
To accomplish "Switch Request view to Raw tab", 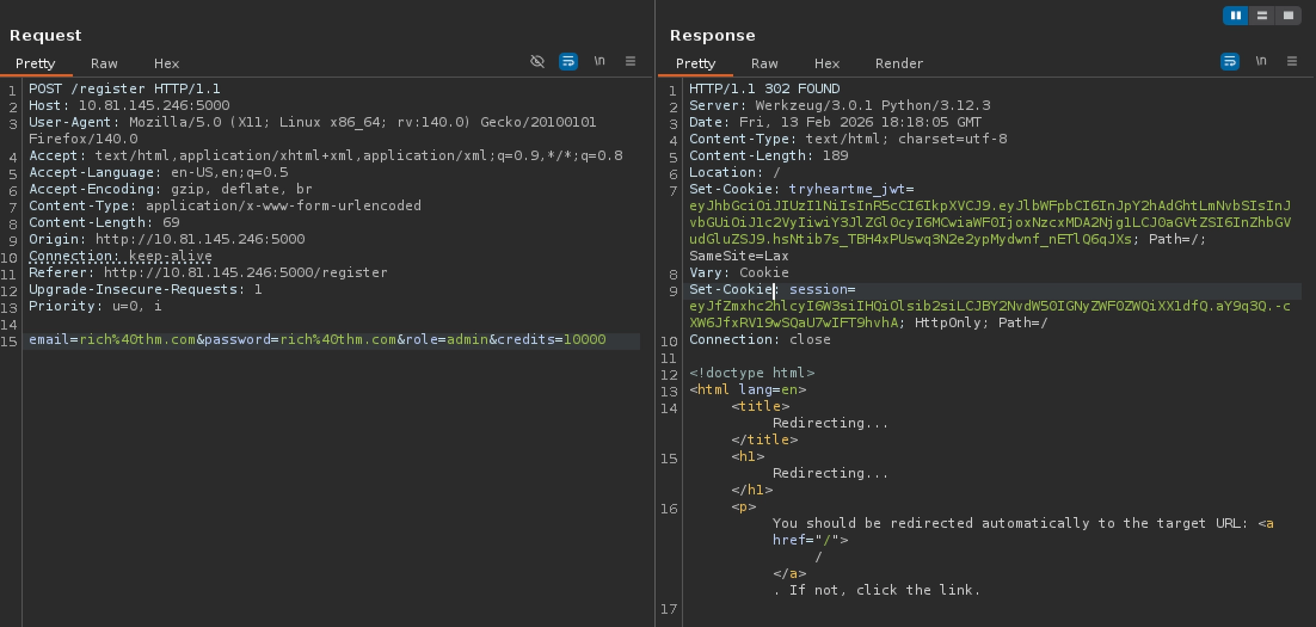I will 104,64.
